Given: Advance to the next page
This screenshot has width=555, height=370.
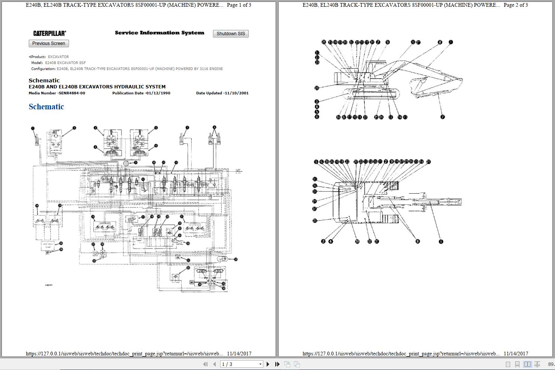Looking at the screenshot, I should click(x=268, y=364).
